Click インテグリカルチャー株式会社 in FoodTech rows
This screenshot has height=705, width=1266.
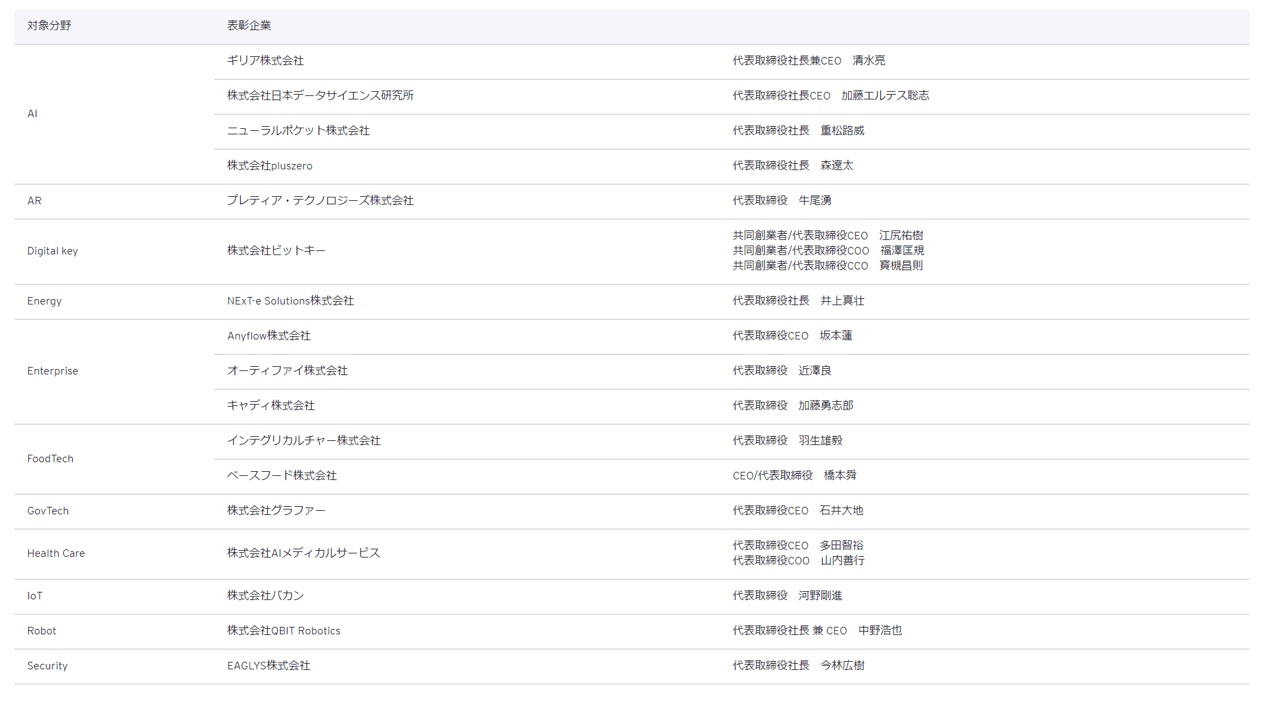coord(303,441)
